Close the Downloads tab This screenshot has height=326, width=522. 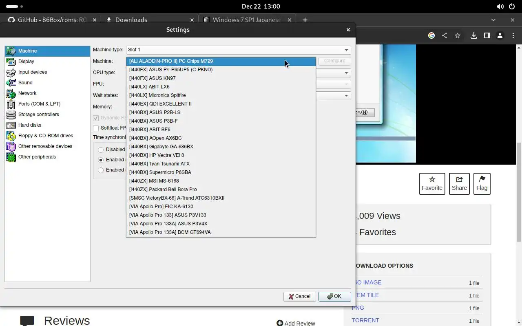[192, 20]
